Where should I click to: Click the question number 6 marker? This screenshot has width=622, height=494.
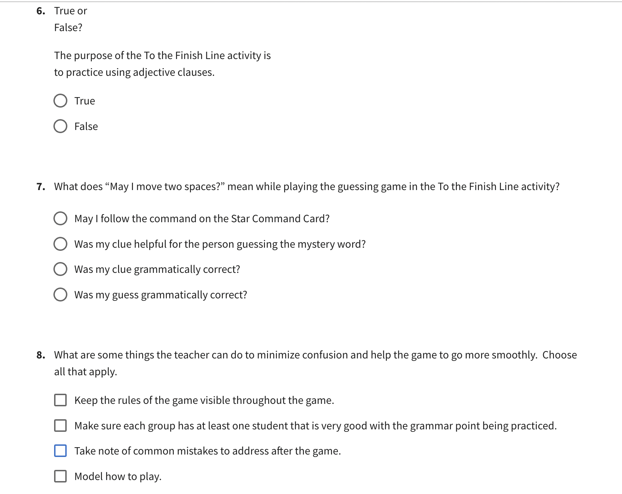41,11
